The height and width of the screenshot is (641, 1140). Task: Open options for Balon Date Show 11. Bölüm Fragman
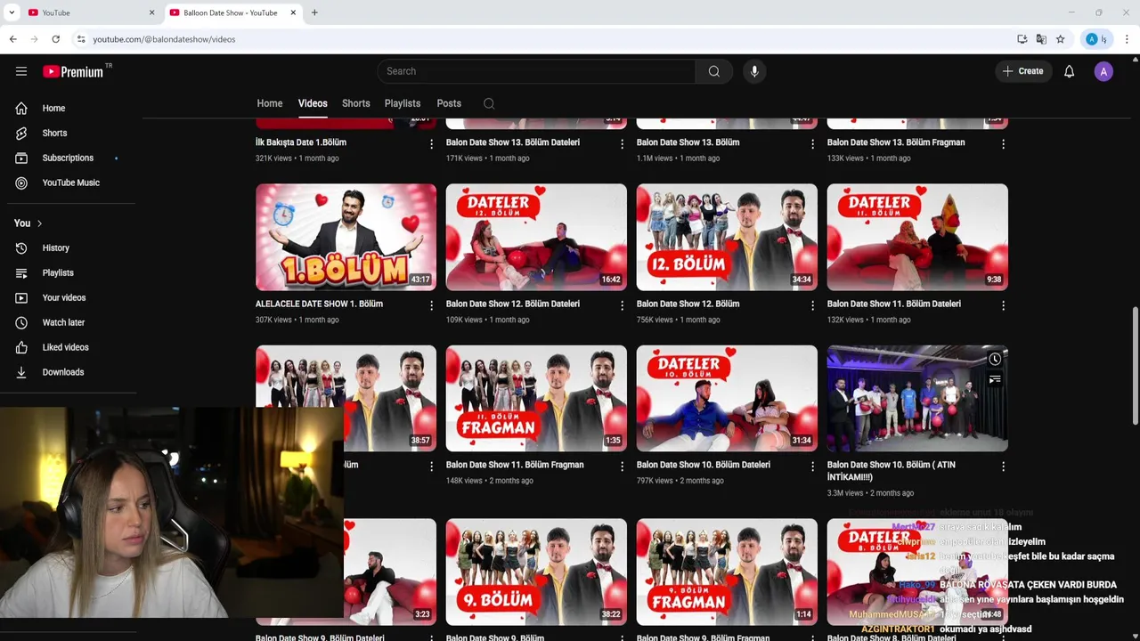point(622,467)
